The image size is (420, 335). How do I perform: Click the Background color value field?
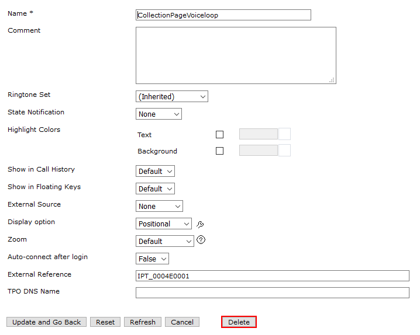coord(259,151)
